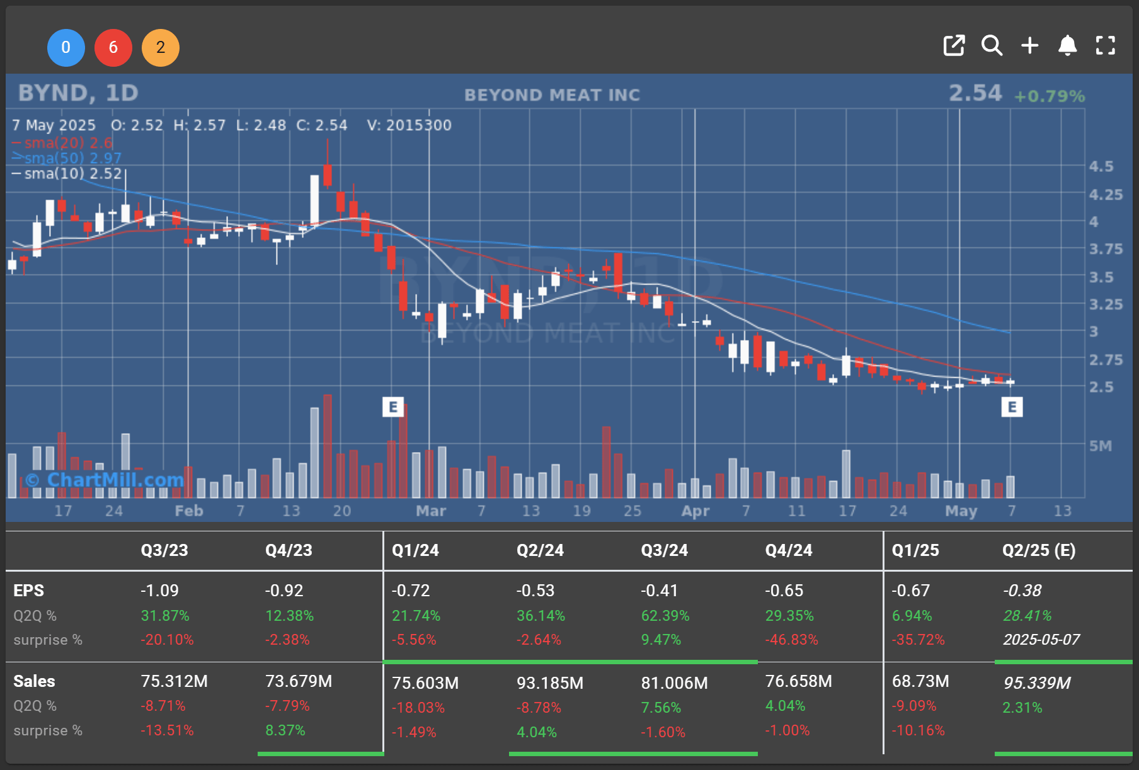Click the +0.79% change value

(x=1050, y=96)
